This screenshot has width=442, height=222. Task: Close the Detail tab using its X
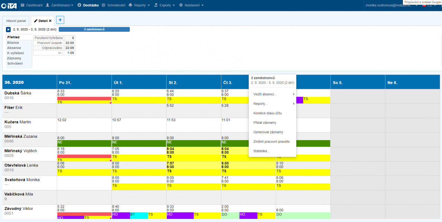50,21
